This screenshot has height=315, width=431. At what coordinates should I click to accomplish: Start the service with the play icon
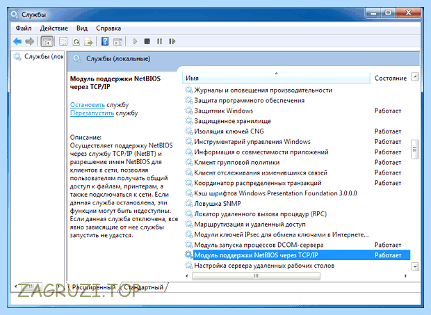pos(135,41)
